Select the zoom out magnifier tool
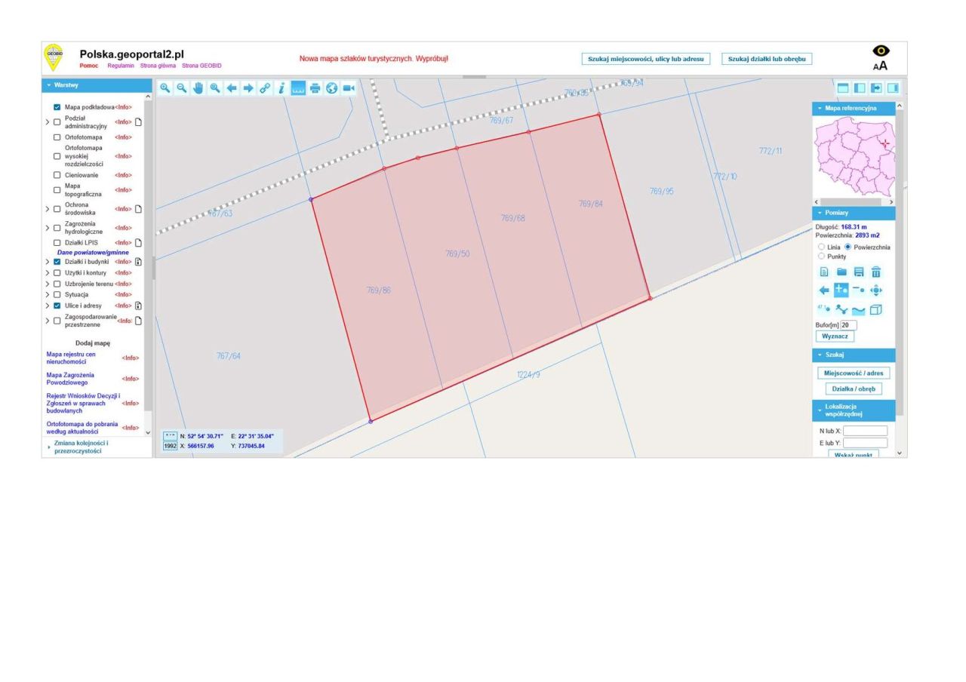Screen dimensions: 966x682 182,88
